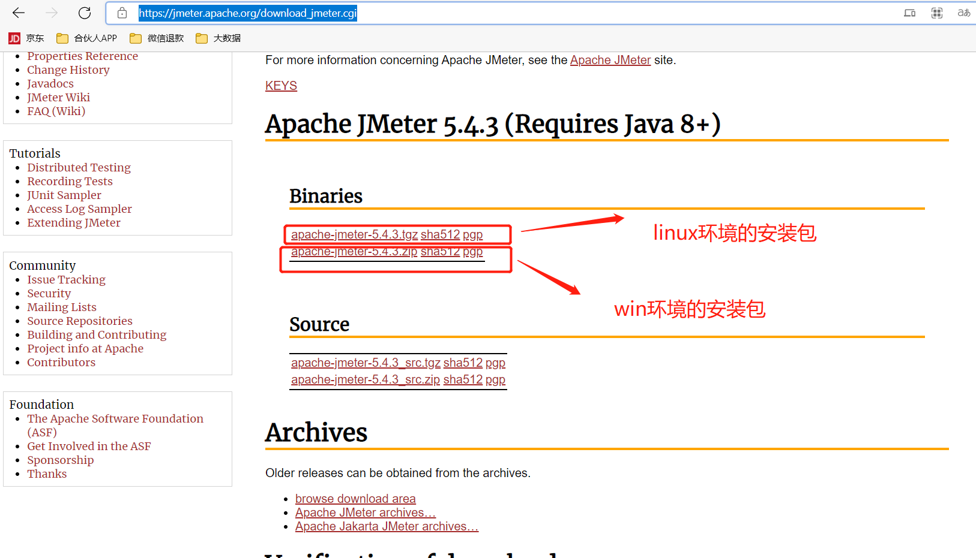Image resolution: width=976 pixels, height=558 pixels.
Task: Open the Javadocs link
Action: (50, 83)
